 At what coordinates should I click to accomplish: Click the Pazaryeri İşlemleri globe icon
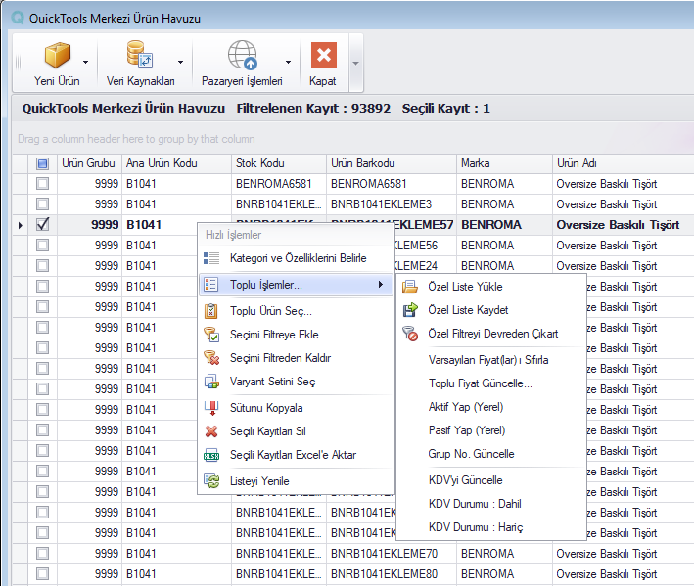tap(242, 55)
